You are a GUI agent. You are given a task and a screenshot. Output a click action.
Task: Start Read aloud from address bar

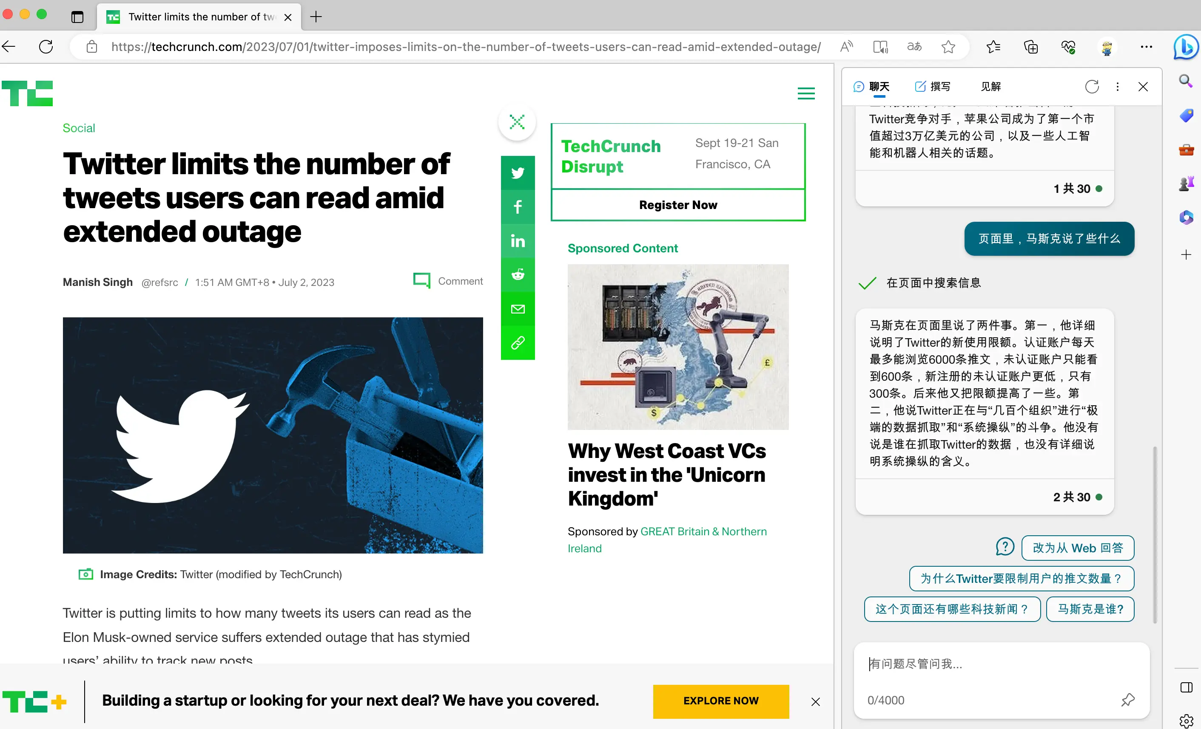[847, 47]
